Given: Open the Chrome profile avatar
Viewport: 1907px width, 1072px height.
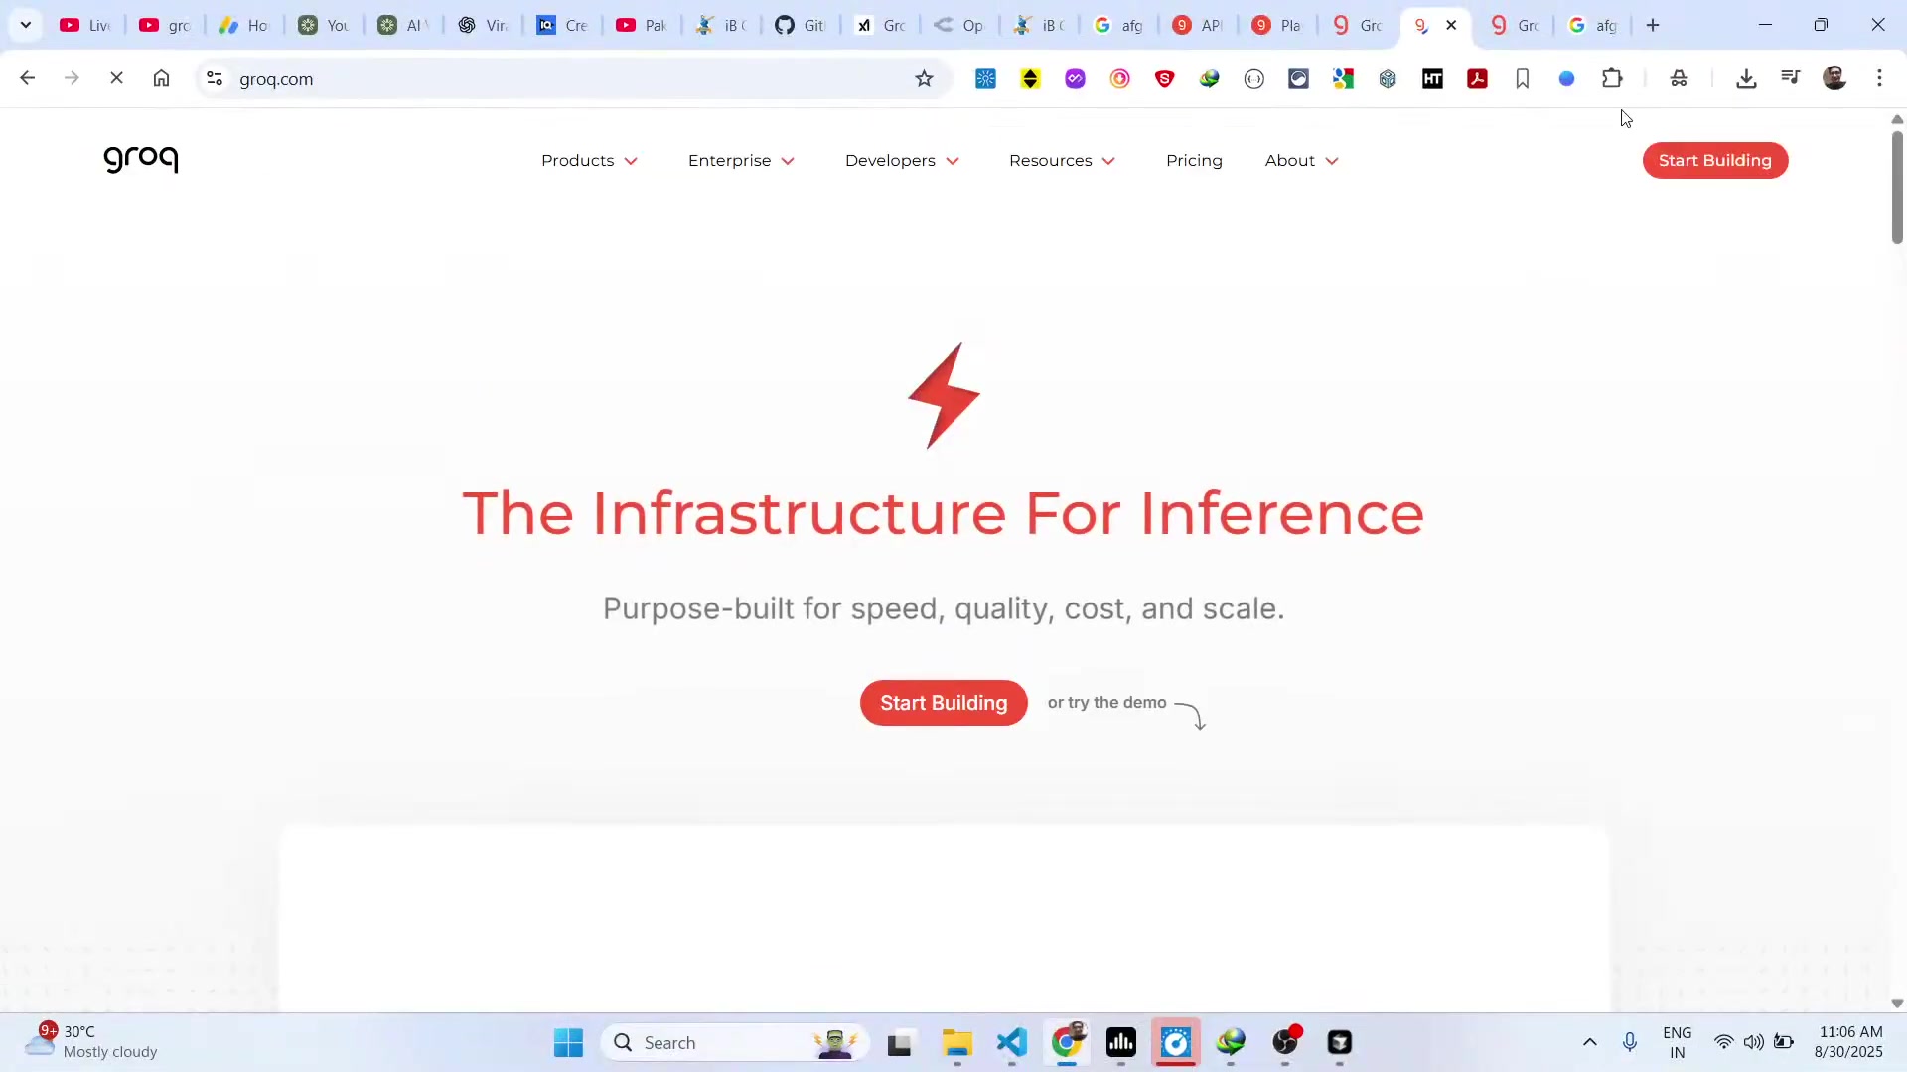Looking at the screenshot, I should pos(1834,78).
